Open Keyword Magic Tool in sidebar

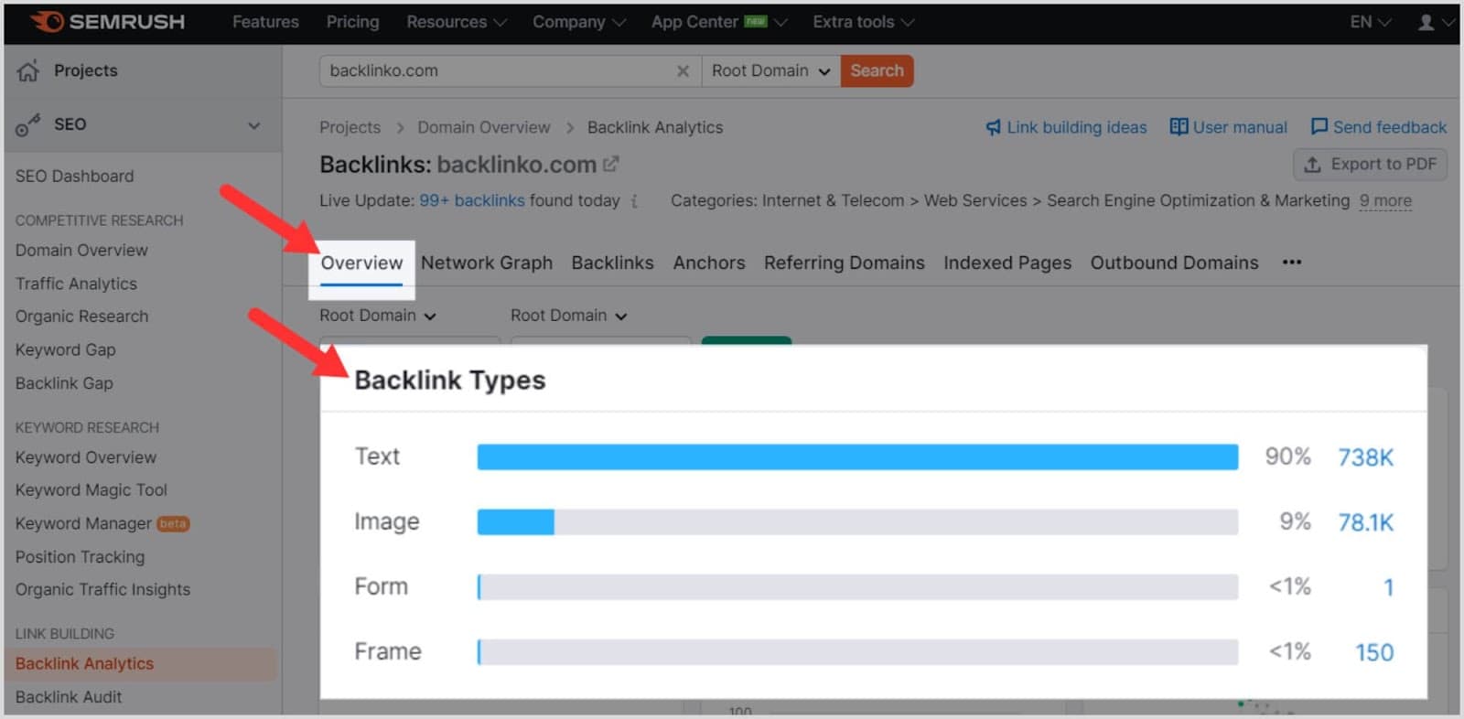pyautogui.click(x=91, y=490)
